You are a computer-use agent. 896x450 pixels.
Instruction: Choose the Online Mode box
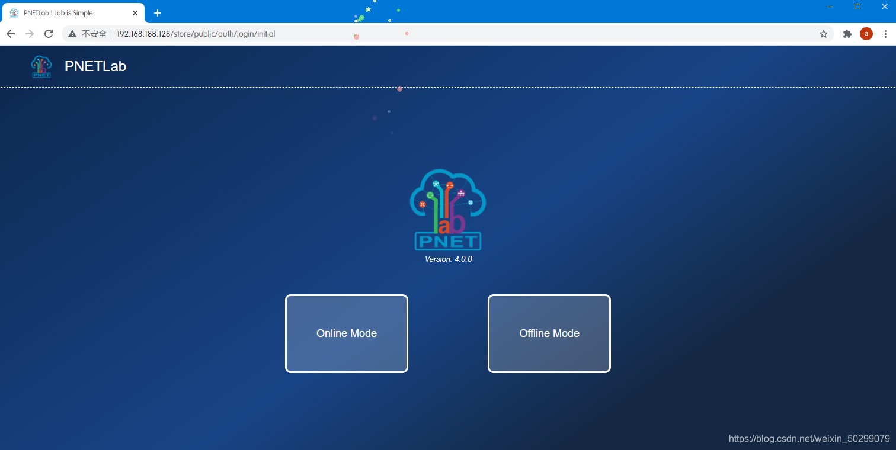347,333
